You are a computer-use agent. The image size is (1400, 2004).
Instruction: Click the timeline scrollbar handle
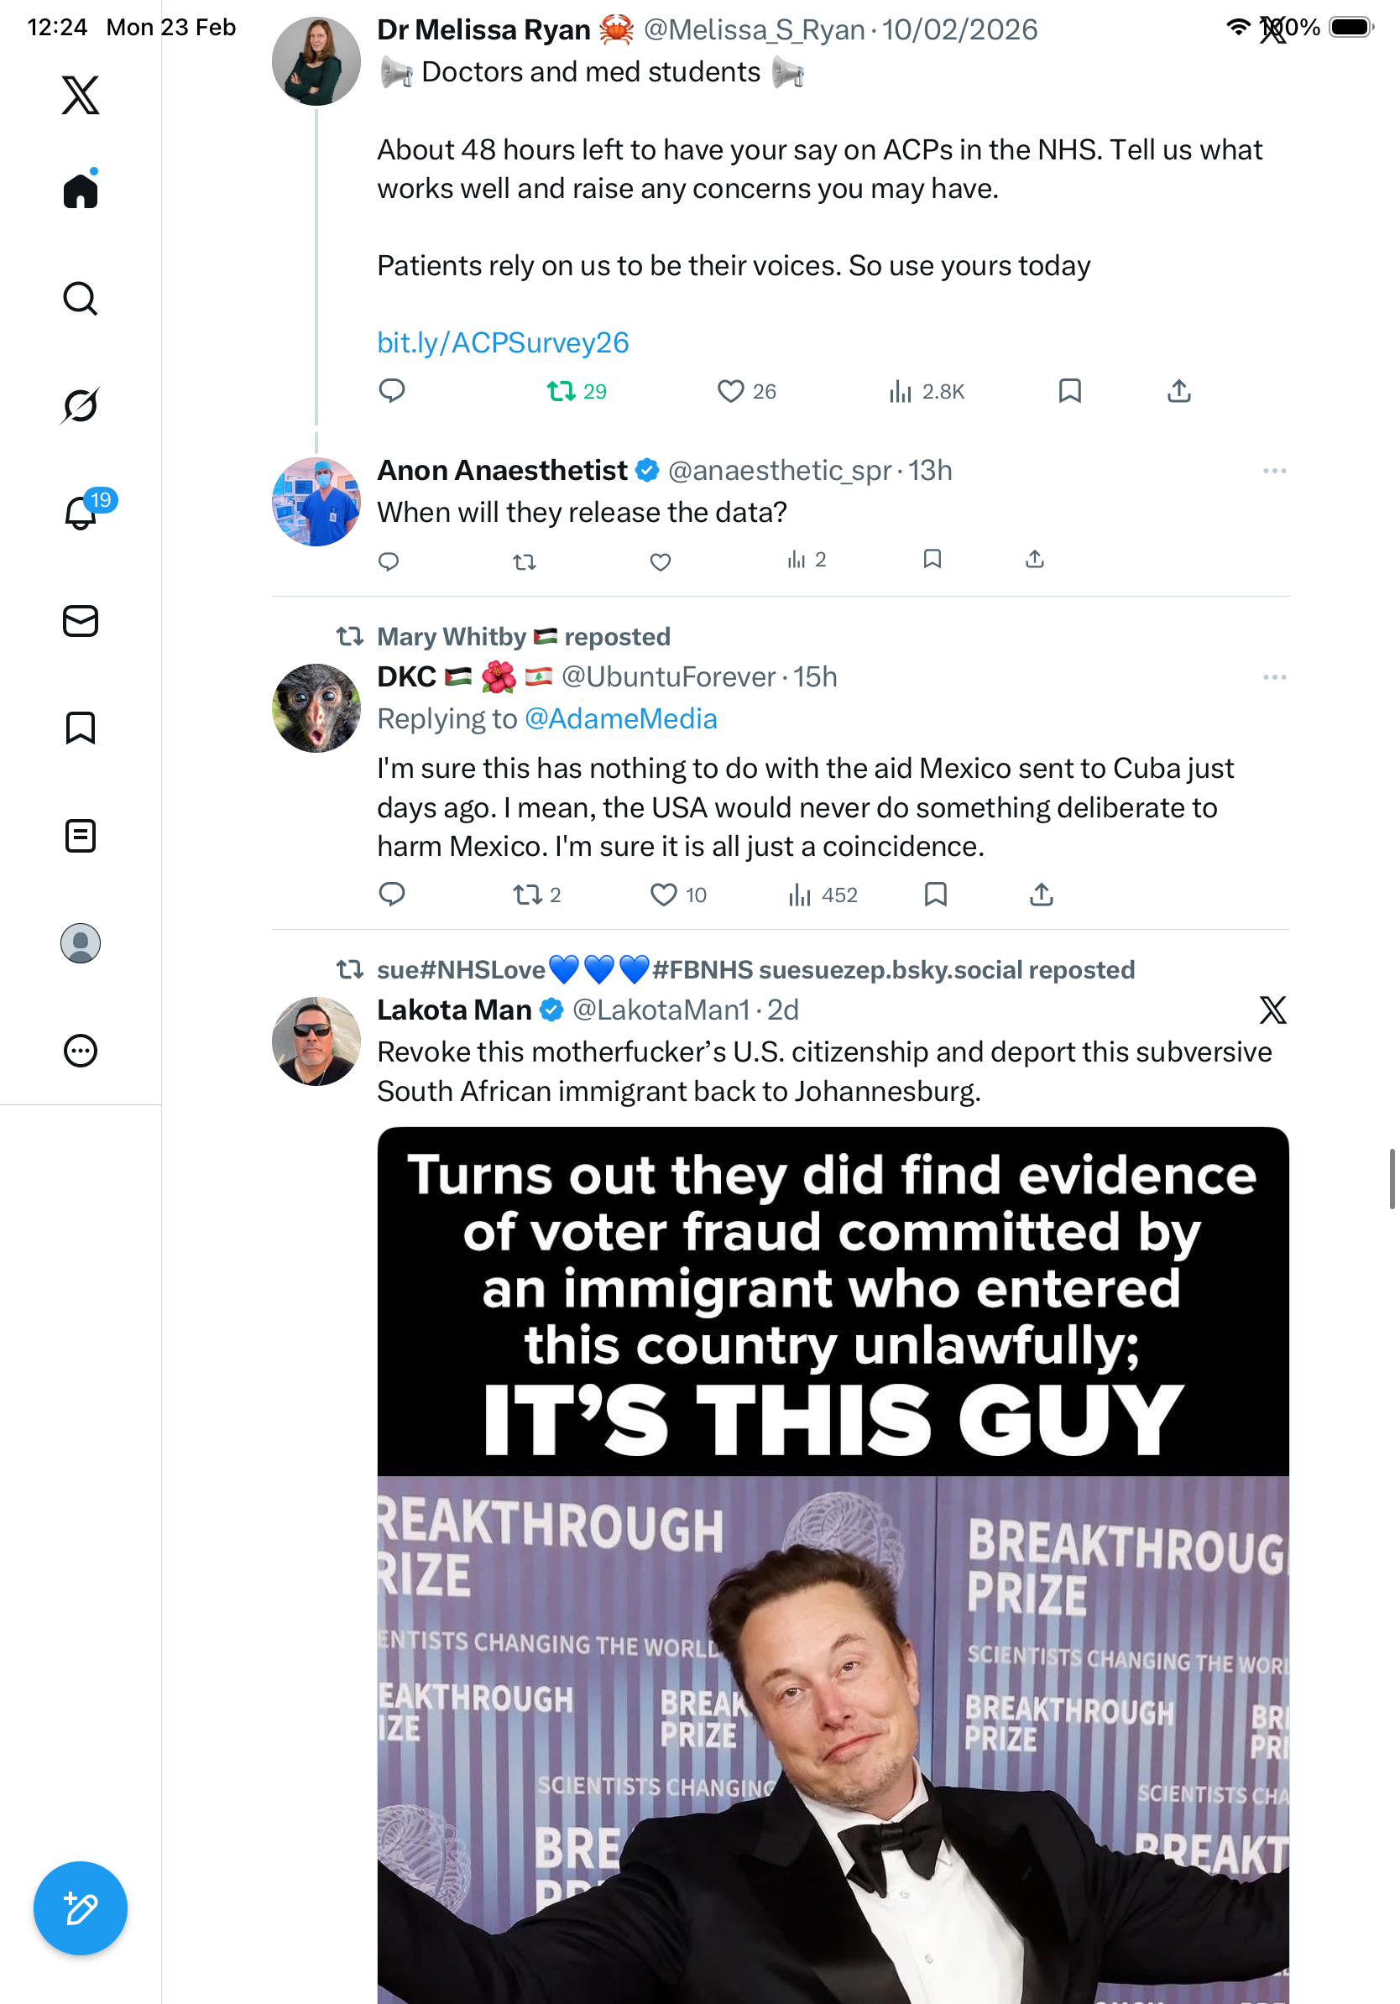(1392, 1178)
